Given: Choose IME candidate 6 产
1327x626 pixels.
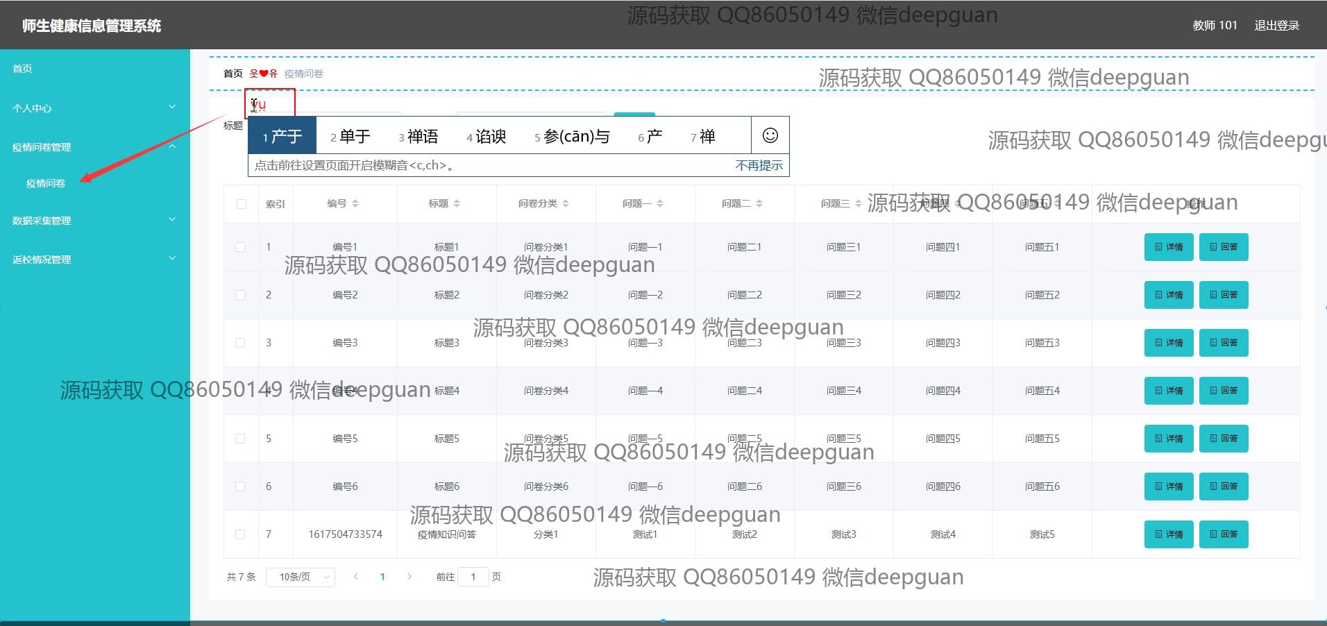Looking at the screenshot, I should coord(650,136).
